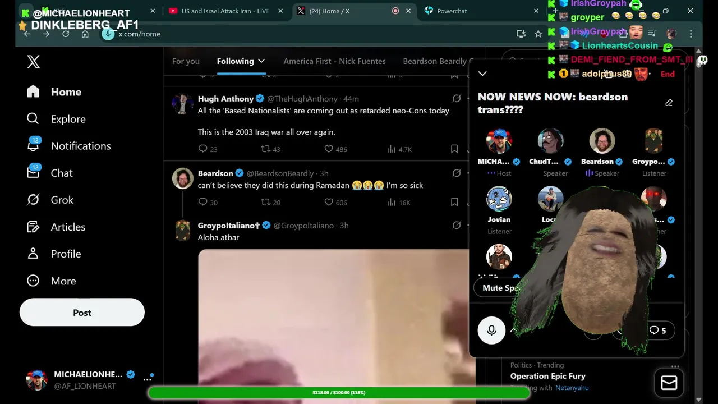Viewport: 718px width, 404px height.
Task: Select Jovian listener avatar
Action: 499,199
